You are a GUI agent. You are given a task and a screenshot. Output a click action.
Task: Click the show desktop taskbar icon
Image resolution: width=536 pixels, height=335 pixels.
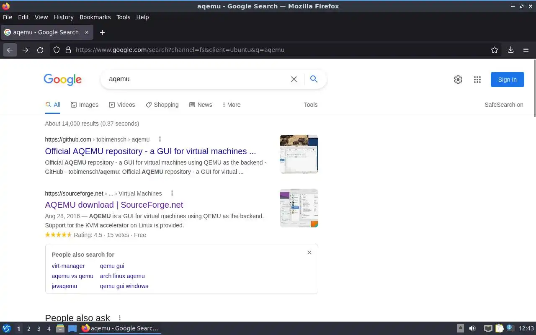(x=72, y=329)
